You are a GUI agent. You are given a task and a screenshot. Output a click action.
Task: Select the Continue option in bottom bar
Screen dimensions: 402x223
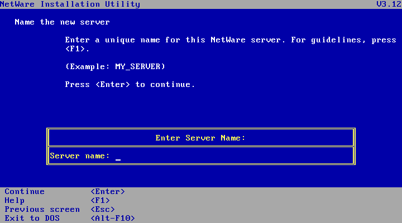pos(25,192)
